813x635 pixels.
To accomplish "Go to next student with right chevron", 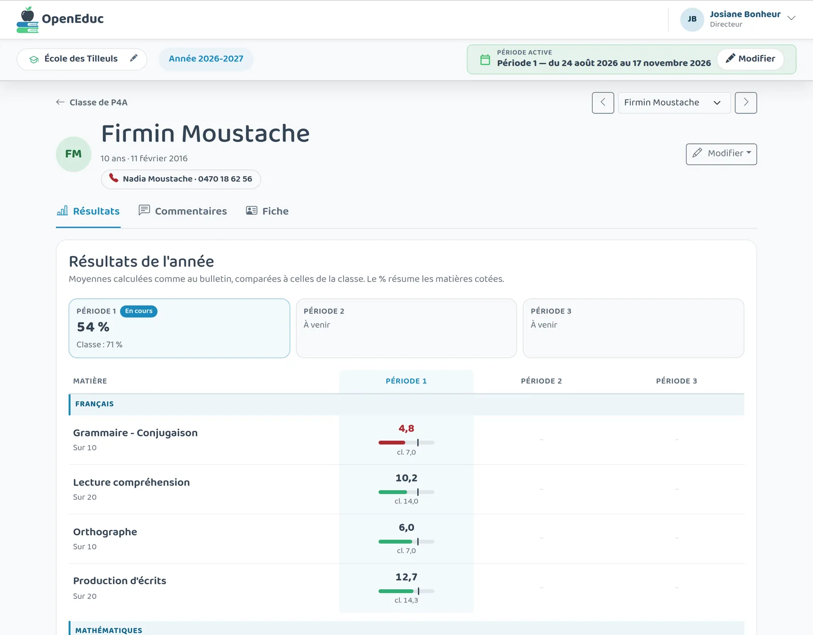I will tap(746, 103).
